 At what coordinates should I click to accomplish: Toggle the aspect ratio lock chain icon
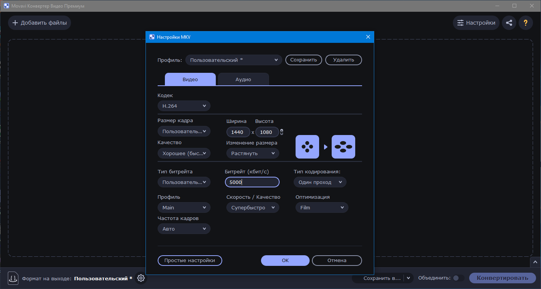pos(282,132)
